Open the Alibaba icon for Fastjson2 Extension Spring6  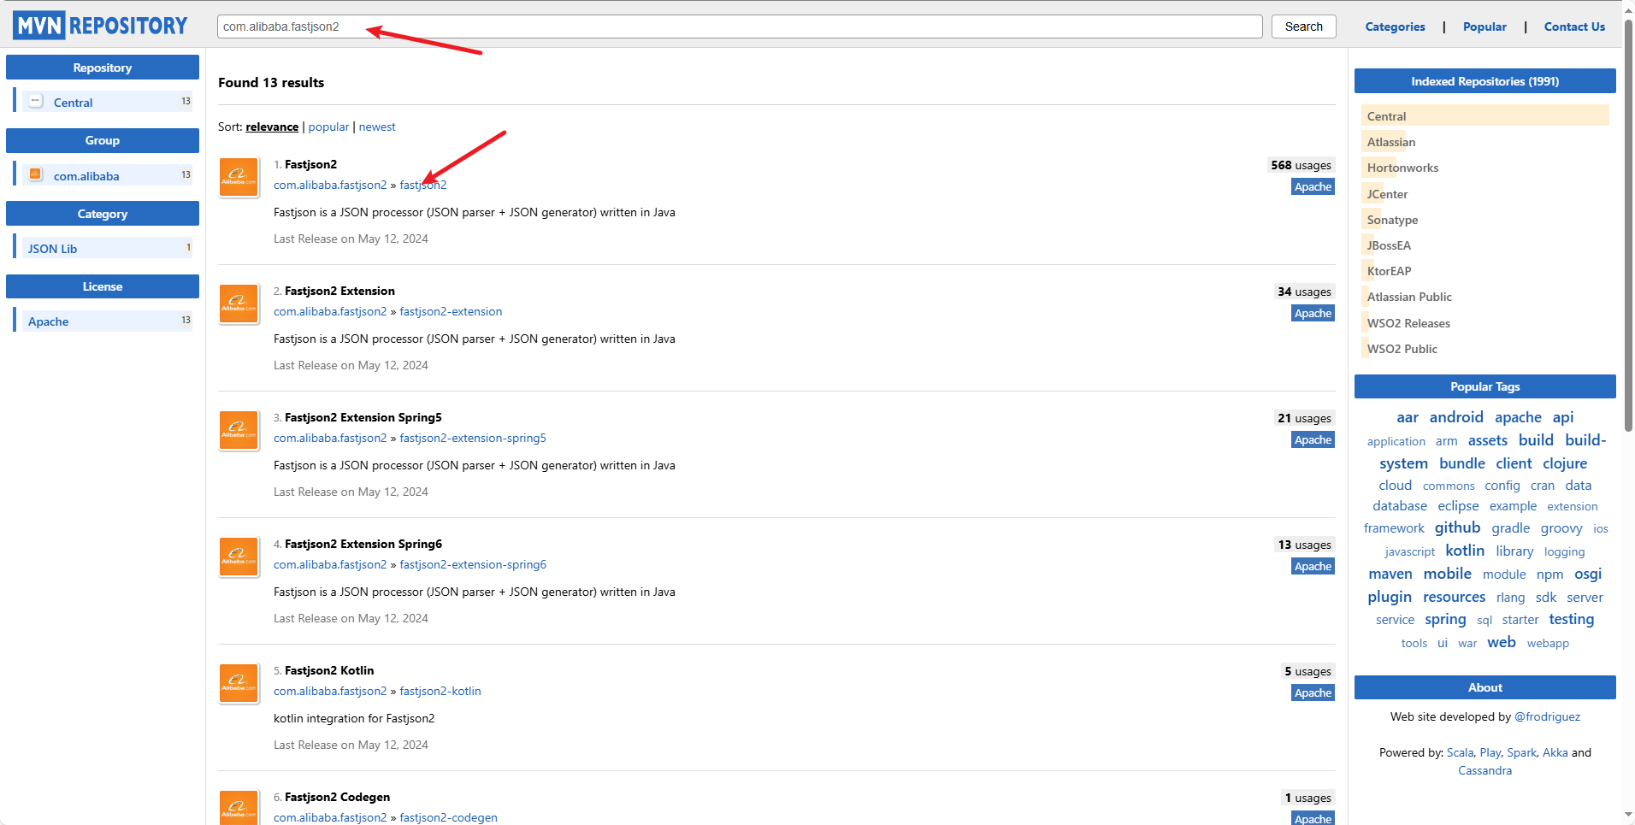239,557
